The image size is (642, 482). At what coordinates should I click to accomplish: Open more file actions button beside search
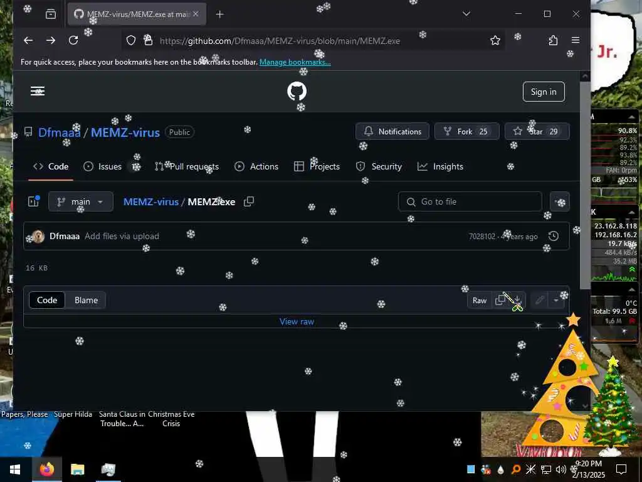[560, 201]
